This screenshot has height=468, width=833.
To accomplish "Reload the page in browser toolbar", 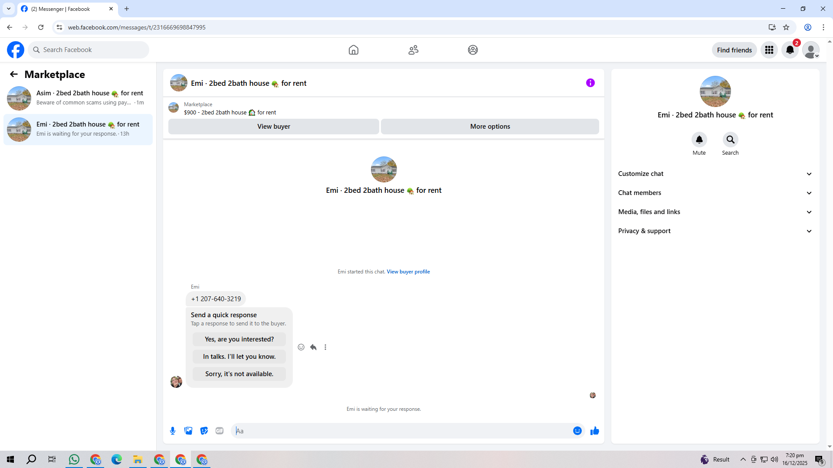I will pyautogui.click(x=41, y=27).
